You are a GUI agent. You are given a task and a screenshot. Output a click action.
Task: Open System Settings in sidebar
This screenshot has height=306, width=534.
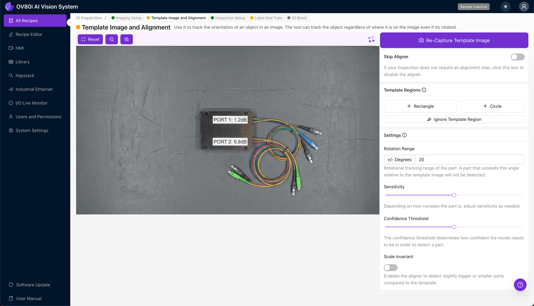[x=35, y=130]
